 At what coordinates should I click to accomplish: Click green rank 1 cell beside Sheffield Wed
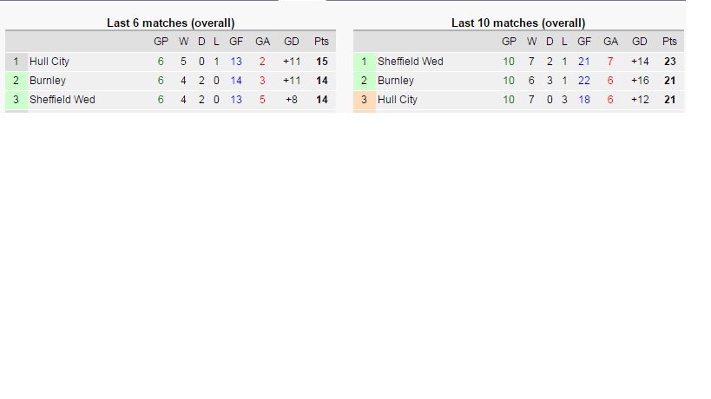click(x=364, y=62)
